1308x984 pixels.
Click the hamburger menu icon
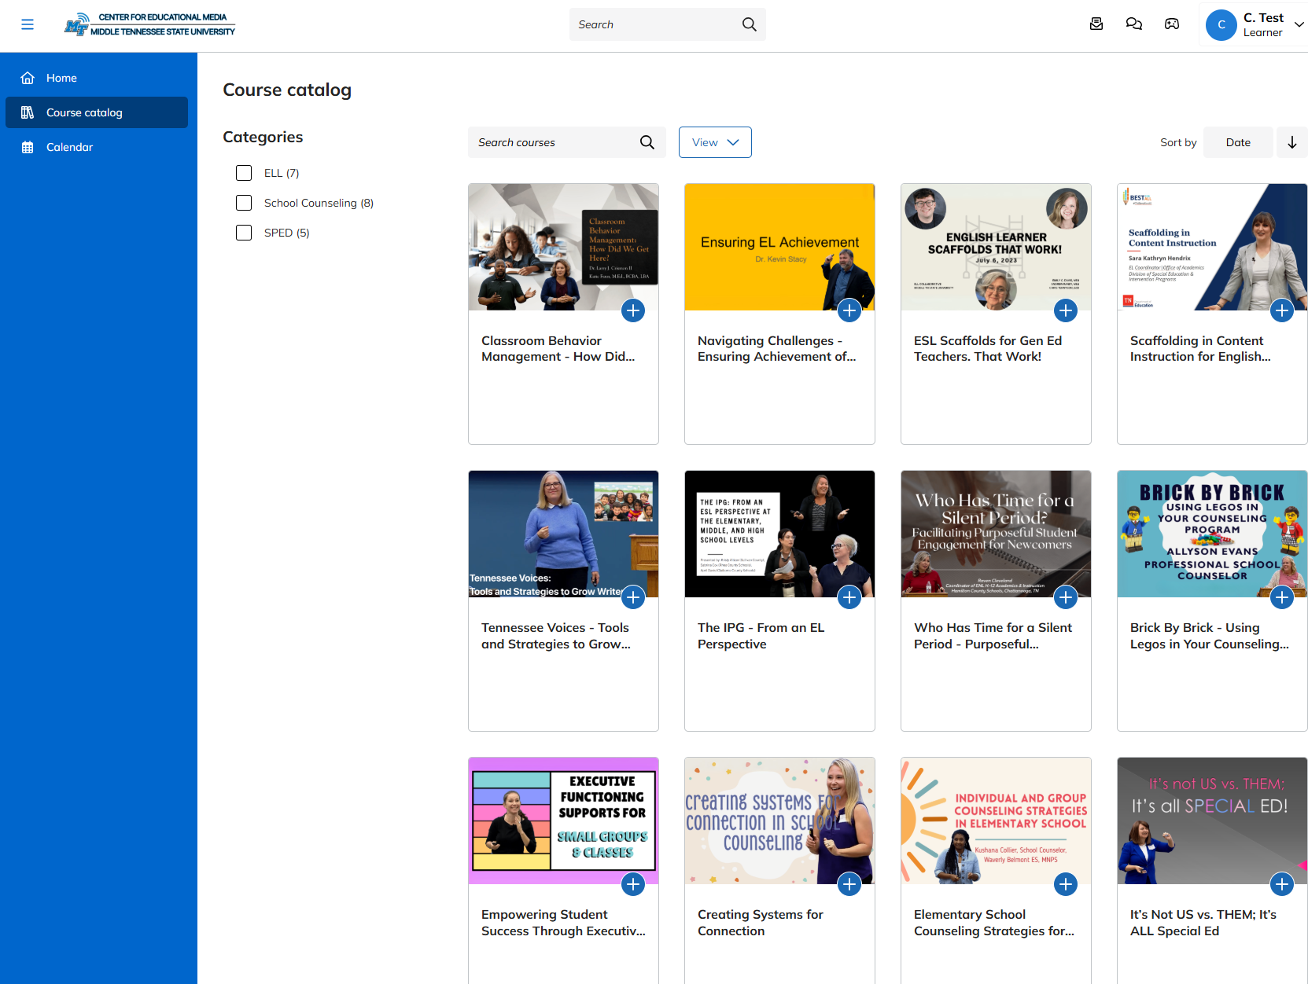pyautogui.click(x=28, y=24)
